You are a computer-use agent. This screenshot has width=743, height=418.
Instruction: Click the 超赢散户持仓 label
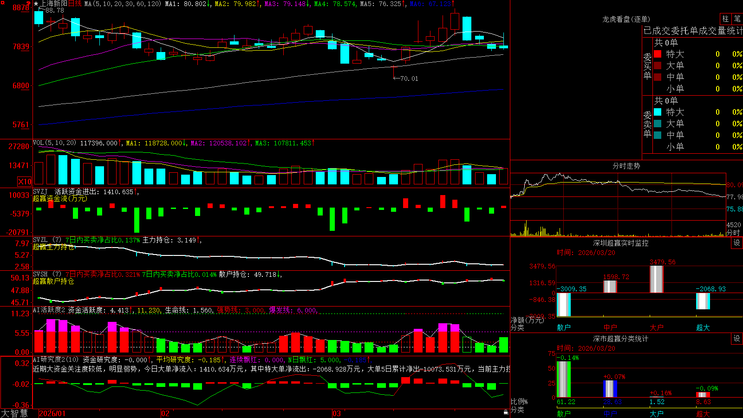coord(53,281)
